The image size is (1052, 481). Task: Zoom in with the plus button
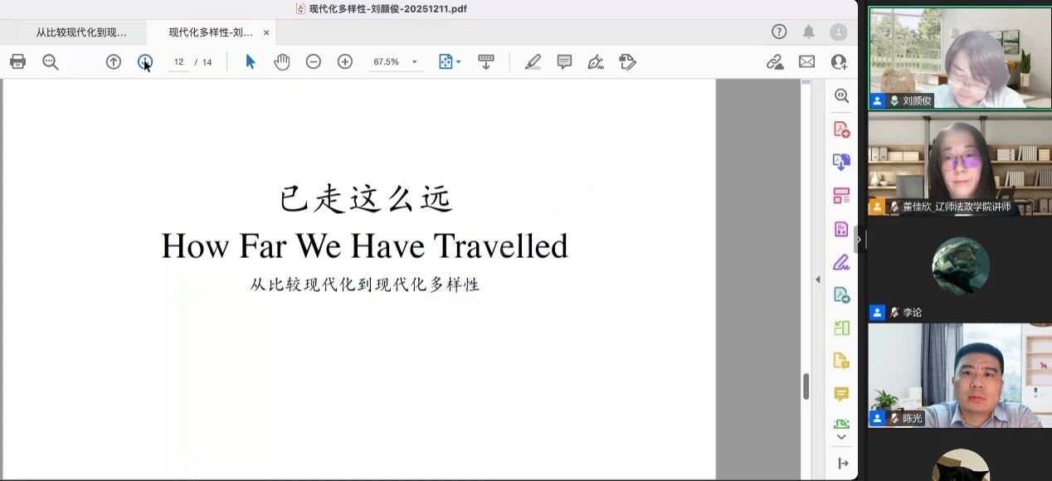coord(345,61)
